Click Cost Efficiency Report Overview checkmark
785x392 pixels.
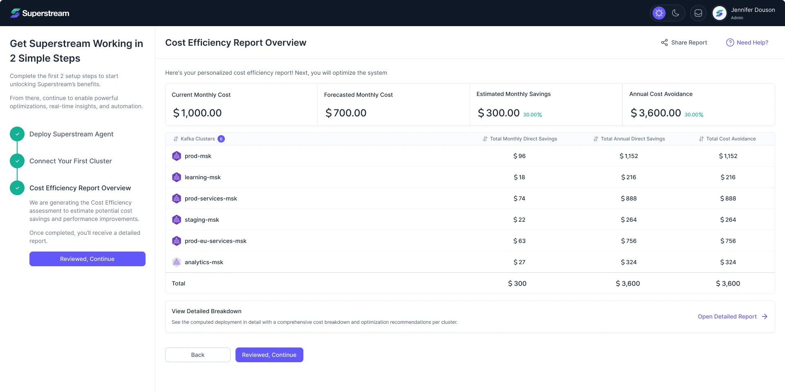(17, 188)
